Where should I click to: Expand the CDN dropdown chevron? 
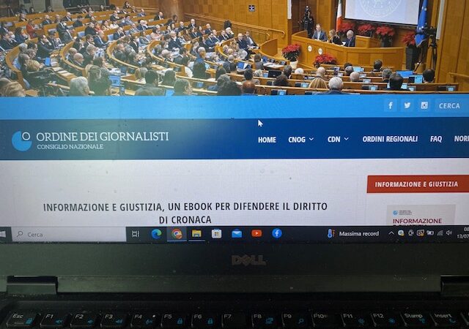click(347, 139)
